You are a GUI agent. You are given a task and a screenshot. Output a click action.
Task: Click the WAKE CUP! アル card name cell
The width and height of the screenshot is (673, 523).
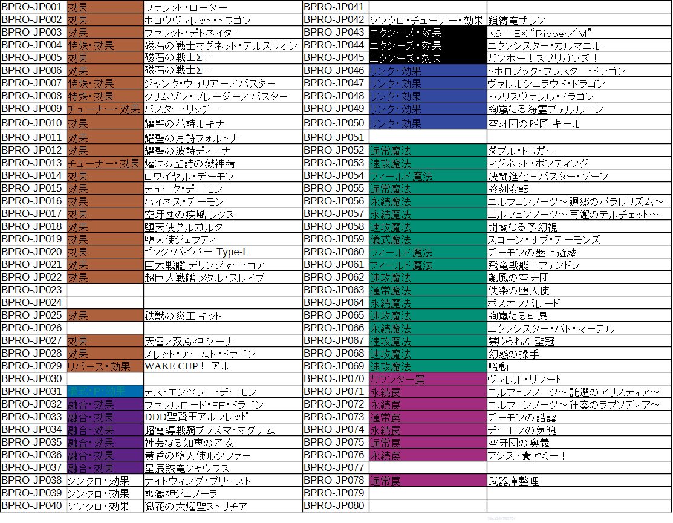pyautogui.click(x=223, y=366)
